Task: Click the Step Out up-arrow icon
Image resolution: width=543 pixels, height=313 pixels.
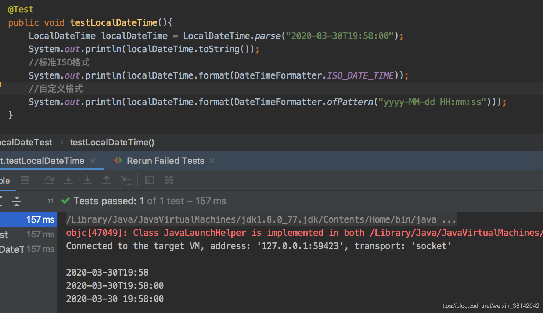Action: (107, 180)
